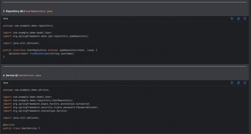251x134 pixels.
Task: Click the create-file plus icon for UserService code
Action: (x=245, y=82)
